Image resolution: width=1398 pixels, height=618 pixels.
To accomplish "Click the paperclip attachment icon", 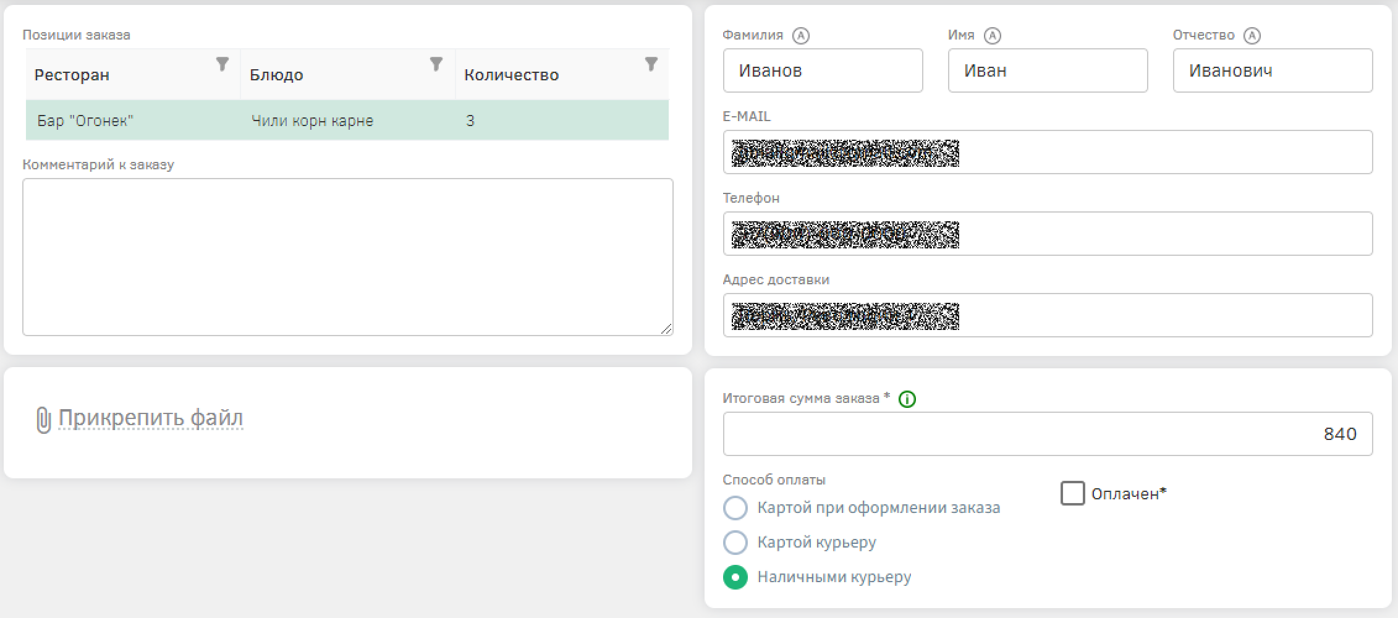I will click(43, 420).
